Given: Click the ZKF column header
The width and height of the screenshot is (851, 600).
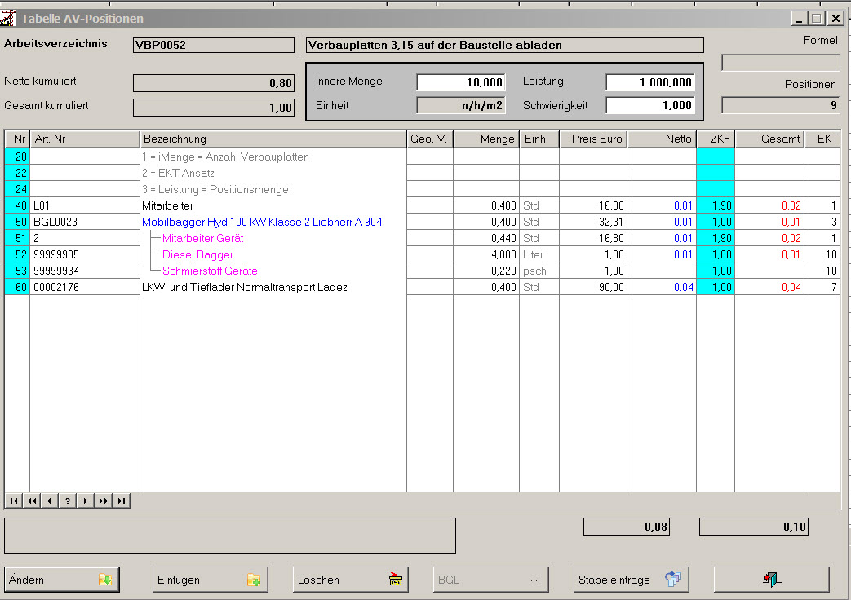Looking at the screenshot, I should (716, 139).
